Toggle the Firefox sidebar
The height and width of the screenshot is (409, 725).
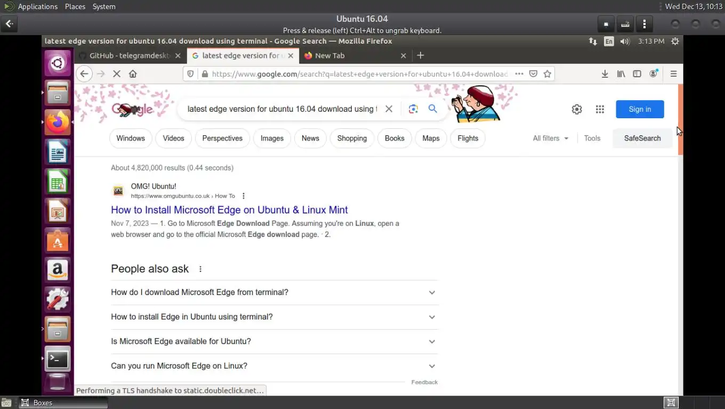[x=637, y=74]
